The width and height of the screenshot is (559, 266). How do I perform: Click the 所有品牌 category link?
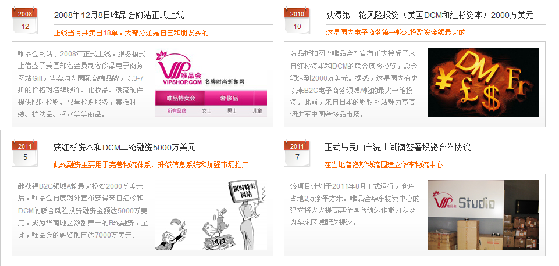pyautogui.click(x=176, y=111)
